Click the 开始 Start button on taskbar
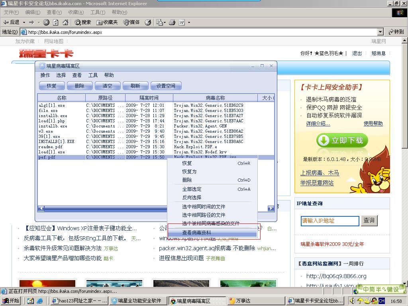This screenshot has width=408, height=306. coord(10,301)
